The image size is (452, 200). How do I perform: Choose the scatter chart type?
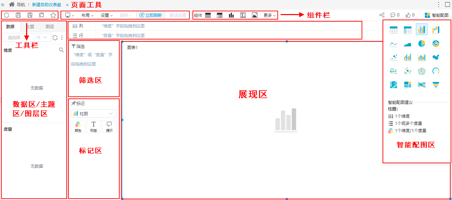[x=394, y=57]
